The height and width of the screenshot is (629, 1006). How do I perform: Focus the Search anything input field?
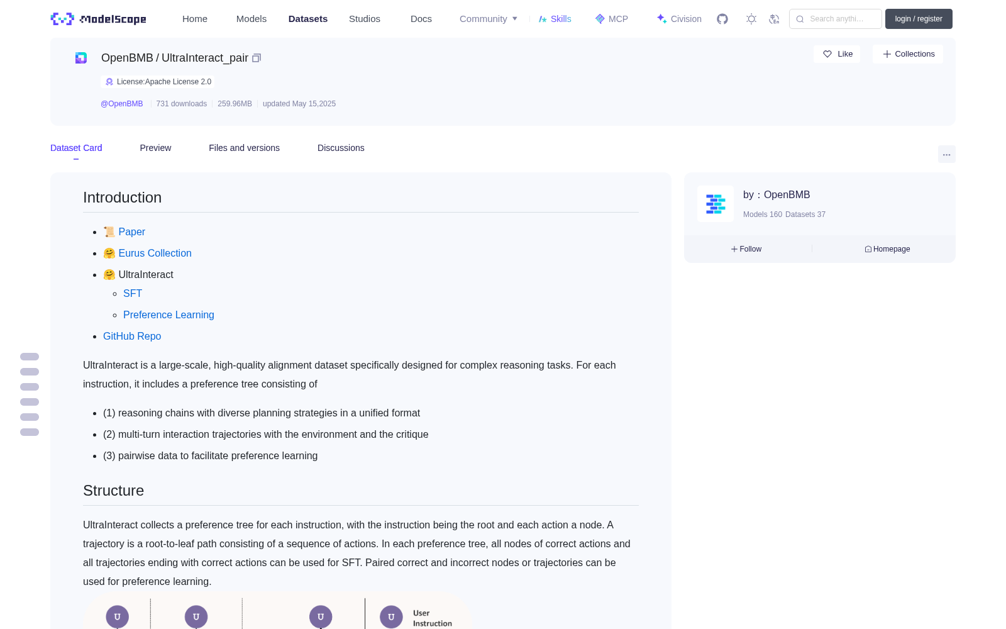[836, 19]
